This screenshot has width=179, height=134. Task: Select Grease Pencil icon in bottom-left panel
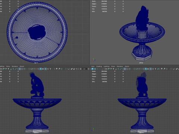pos(16,69)
